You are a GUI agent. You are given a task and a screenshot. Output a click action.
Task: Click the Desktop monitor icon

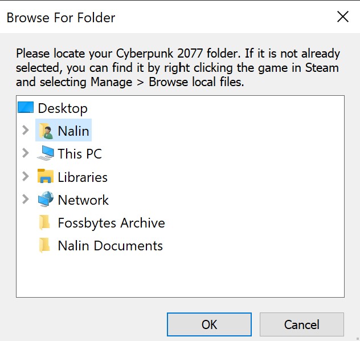pos(26,108)
